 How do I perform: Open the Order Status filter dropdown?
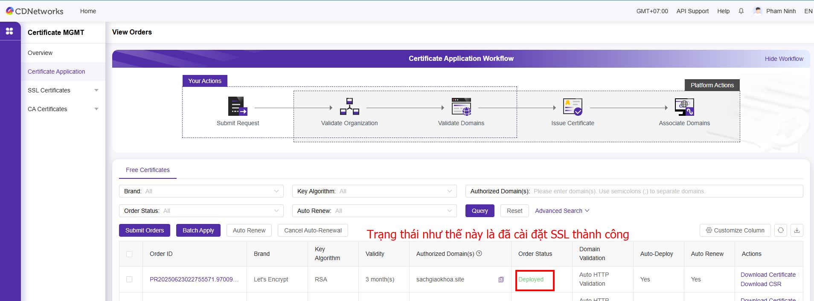(x=201, y=211)
